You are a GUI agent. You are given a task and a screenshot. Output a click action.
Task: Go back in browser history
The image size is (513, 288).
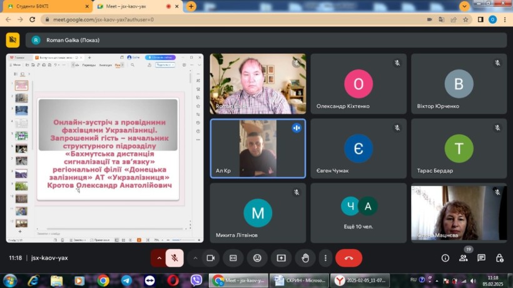point(8,19)
